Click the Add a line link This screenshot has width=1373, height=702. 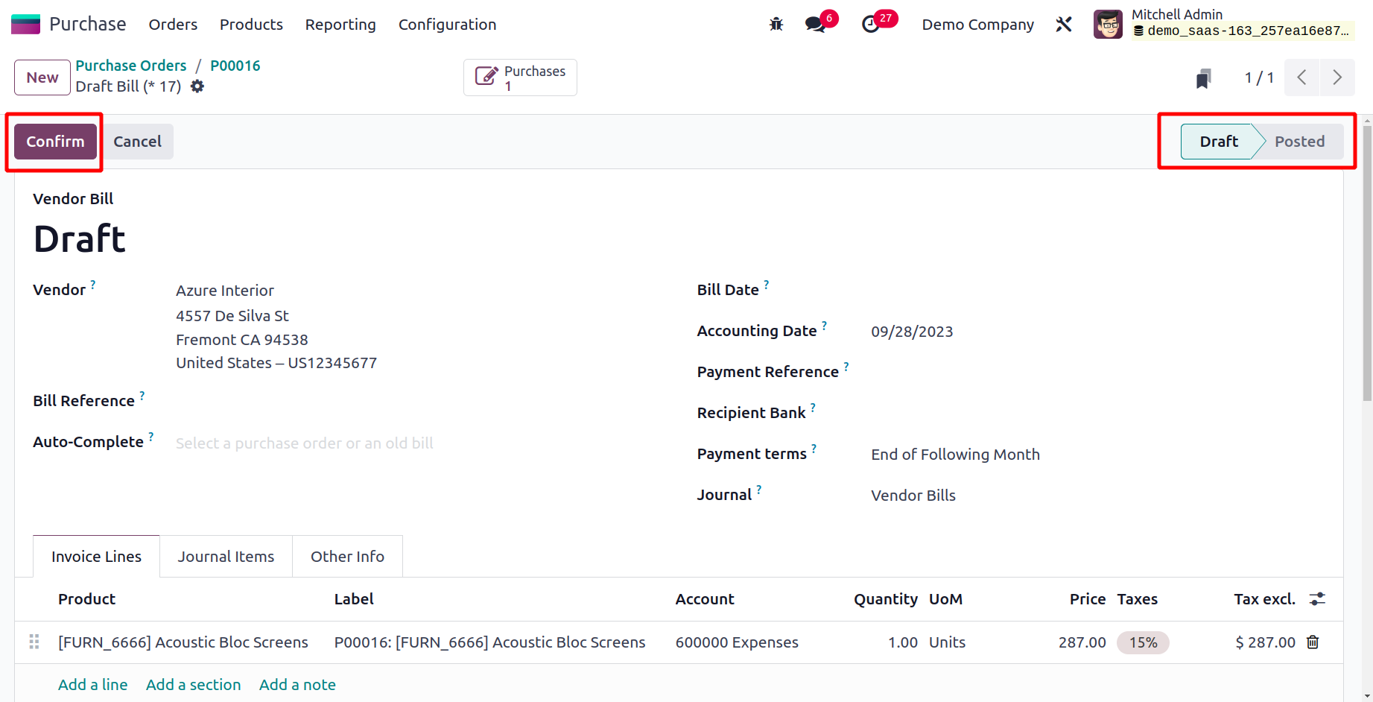pos(93,685)
